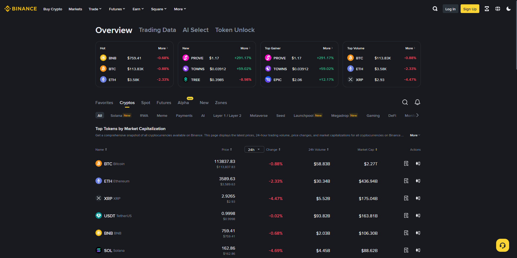Open USDT row trade candlestick icon

pos(418,215)
